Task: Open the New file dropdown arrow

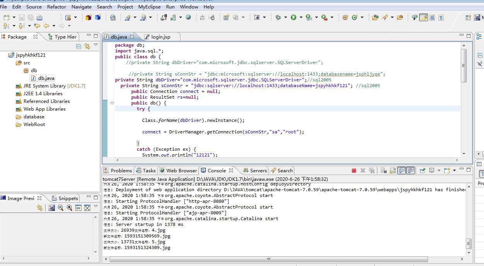Action: tap(14, 17)
